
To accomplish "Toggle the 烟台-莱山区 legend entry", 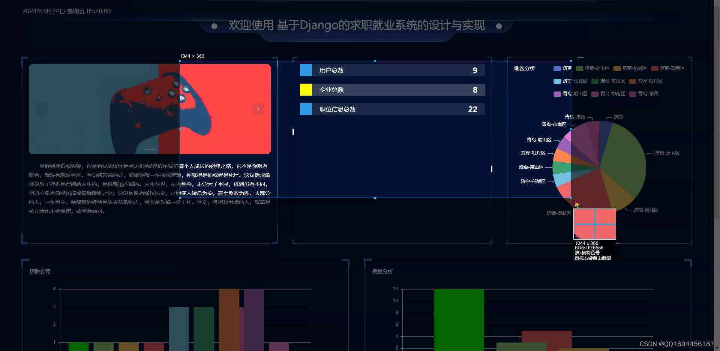I will point(608,81).
